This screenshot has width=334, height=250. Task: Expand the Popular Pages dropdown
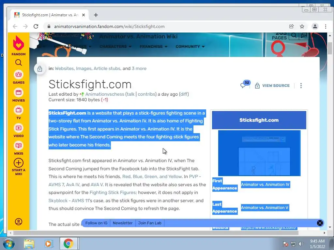(73, 47)
